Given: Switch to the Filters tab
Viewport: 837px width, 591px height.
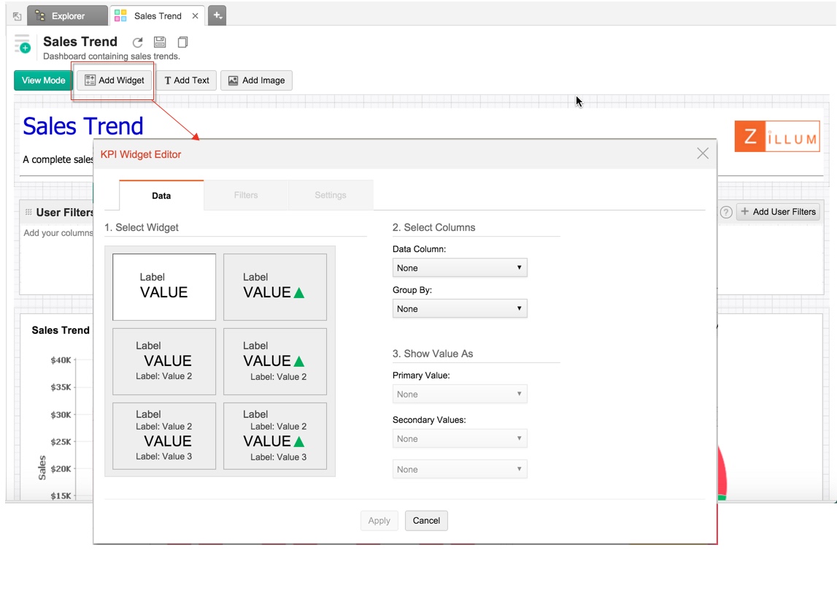Looking at the screenshot, I should tap(246, 196).
